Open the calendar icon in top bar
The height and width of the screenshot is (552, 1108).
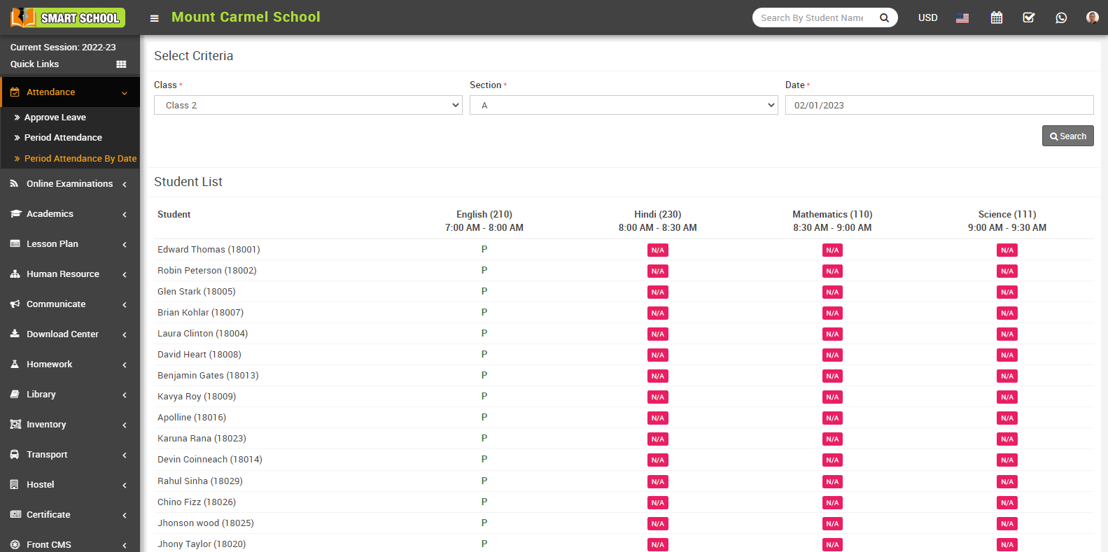996,17
